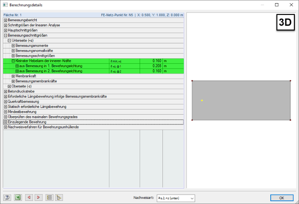Click the z+z,Φ2 symbol cell
299x204 pixels.
click(x=124, y=71)
